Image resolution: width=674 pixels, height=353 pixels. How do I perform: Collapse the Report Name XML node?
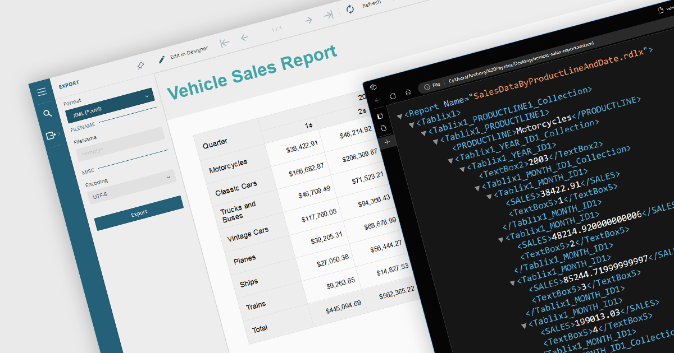399,116
